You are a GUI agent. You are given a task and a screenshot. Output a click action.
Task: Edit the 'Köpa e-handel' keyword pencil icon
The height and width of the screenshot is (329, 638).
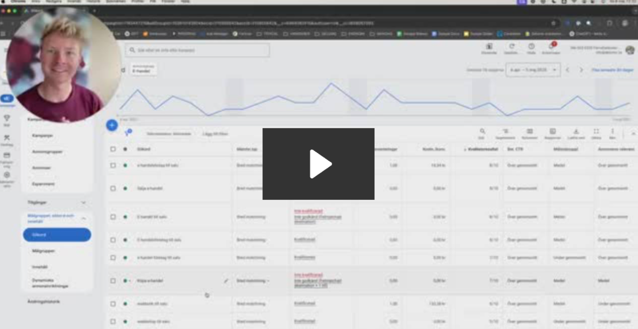(x=226, y=281)
